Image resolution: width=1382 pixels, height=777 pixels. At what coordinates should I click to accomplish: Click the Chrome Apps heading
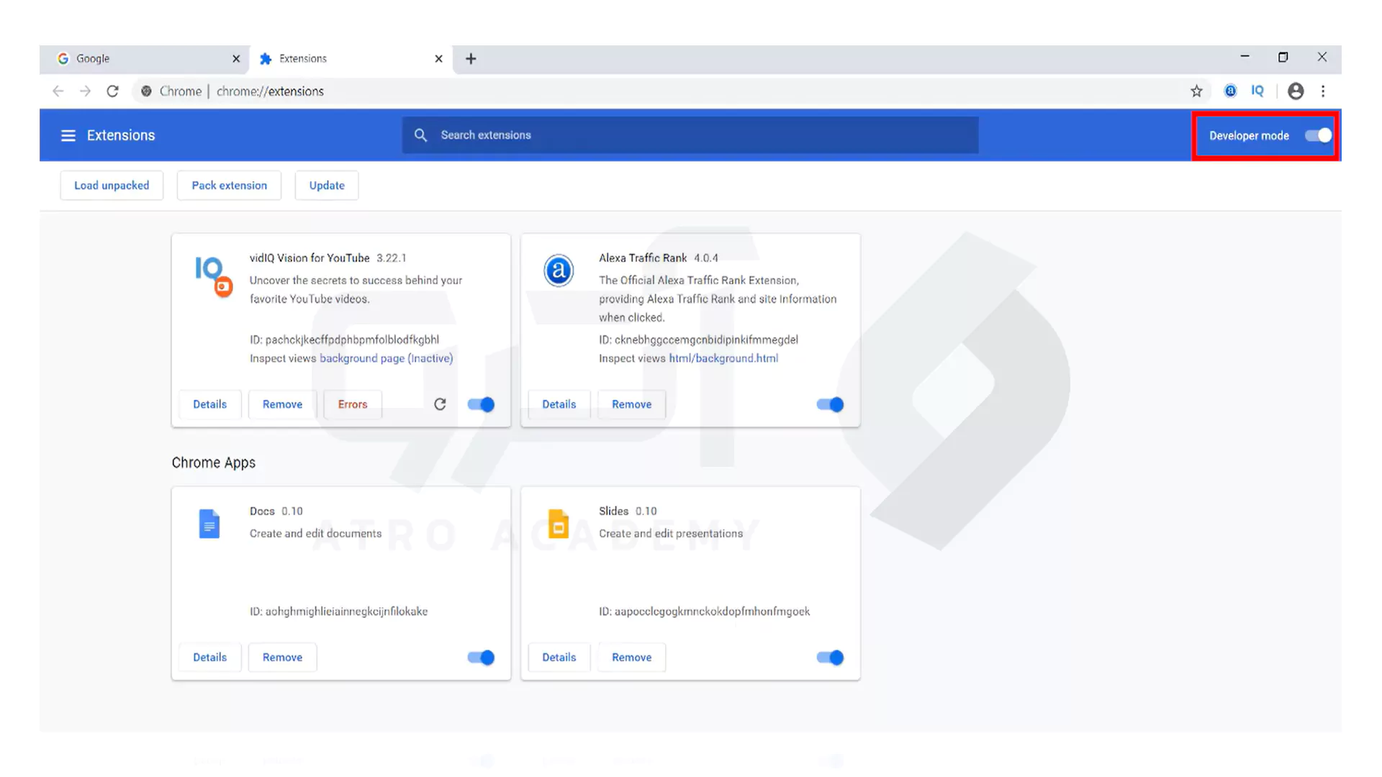(x=214, y=463)
